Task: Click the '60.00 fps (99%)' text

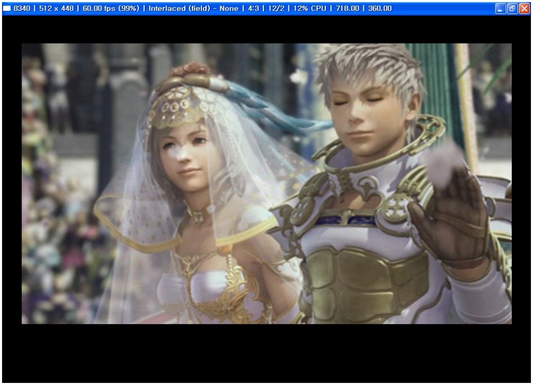Action: [111, 8]
